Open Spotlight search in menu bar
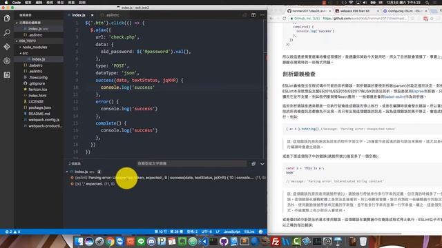442x248 pixels. click(x=427, y=3)
